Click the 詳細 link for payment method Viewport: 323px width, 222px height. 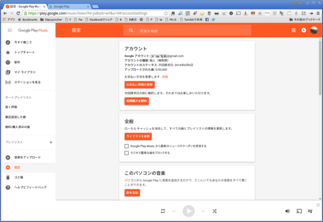pos(165,77)
